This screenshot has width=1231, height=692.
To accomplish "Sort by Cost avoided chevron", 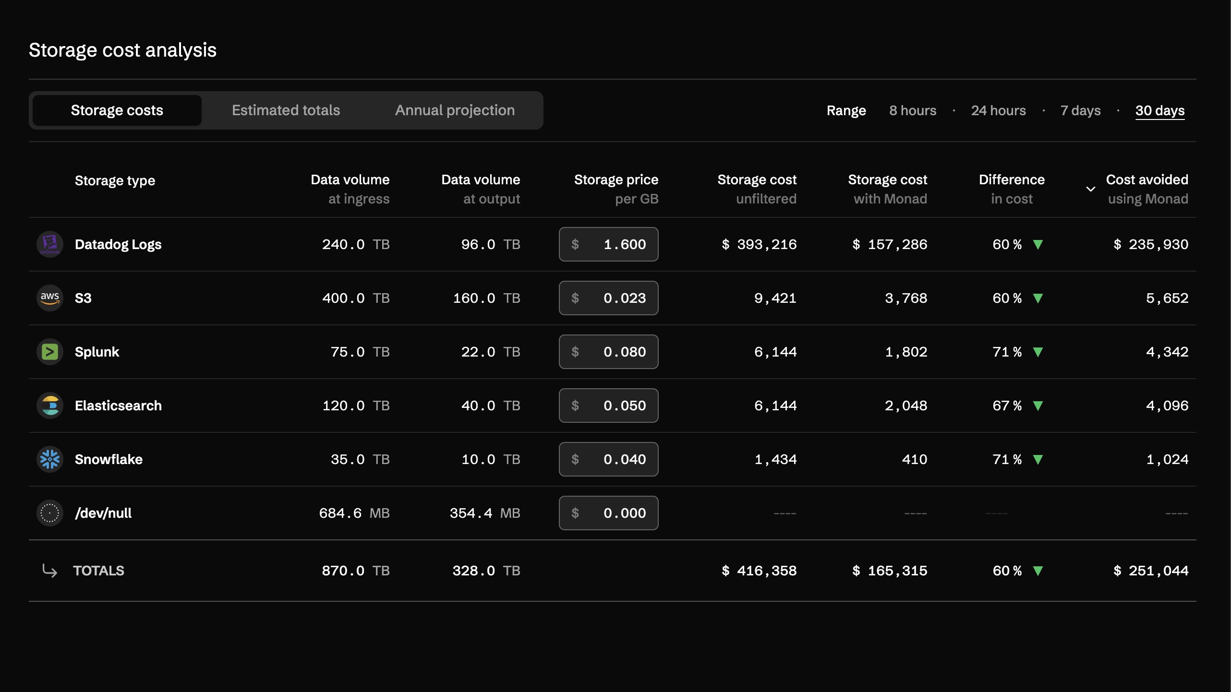I will tap(1091, 189).
